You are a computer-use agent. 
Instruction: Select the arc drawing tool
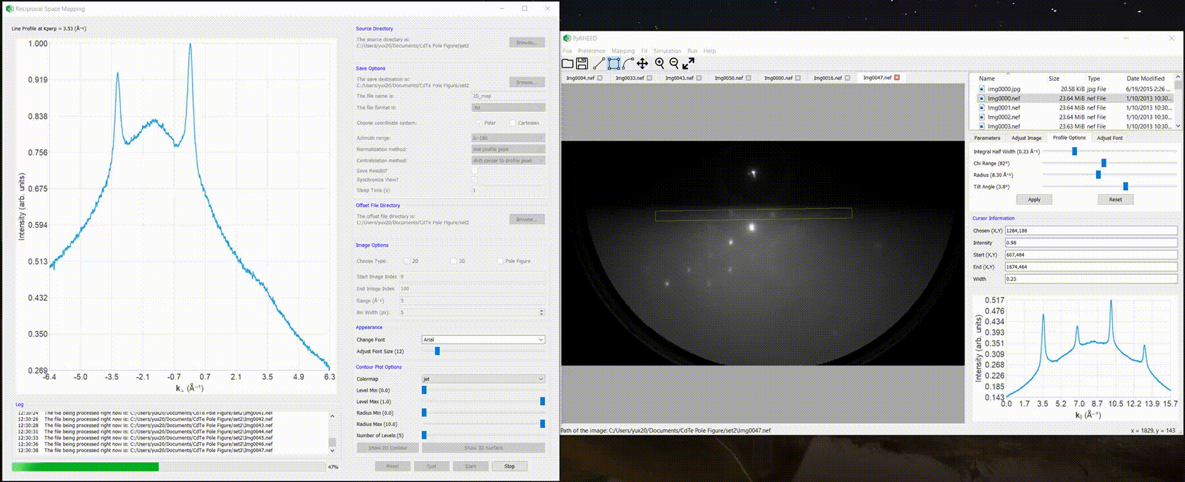pyautogui.click(x=628, y=63)
